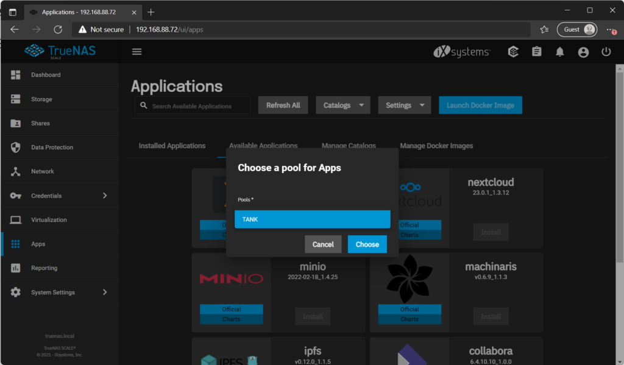This screenshot has width=624, height=365.
Task: Select the TANK pool dropdown
Action: (313, 219)
